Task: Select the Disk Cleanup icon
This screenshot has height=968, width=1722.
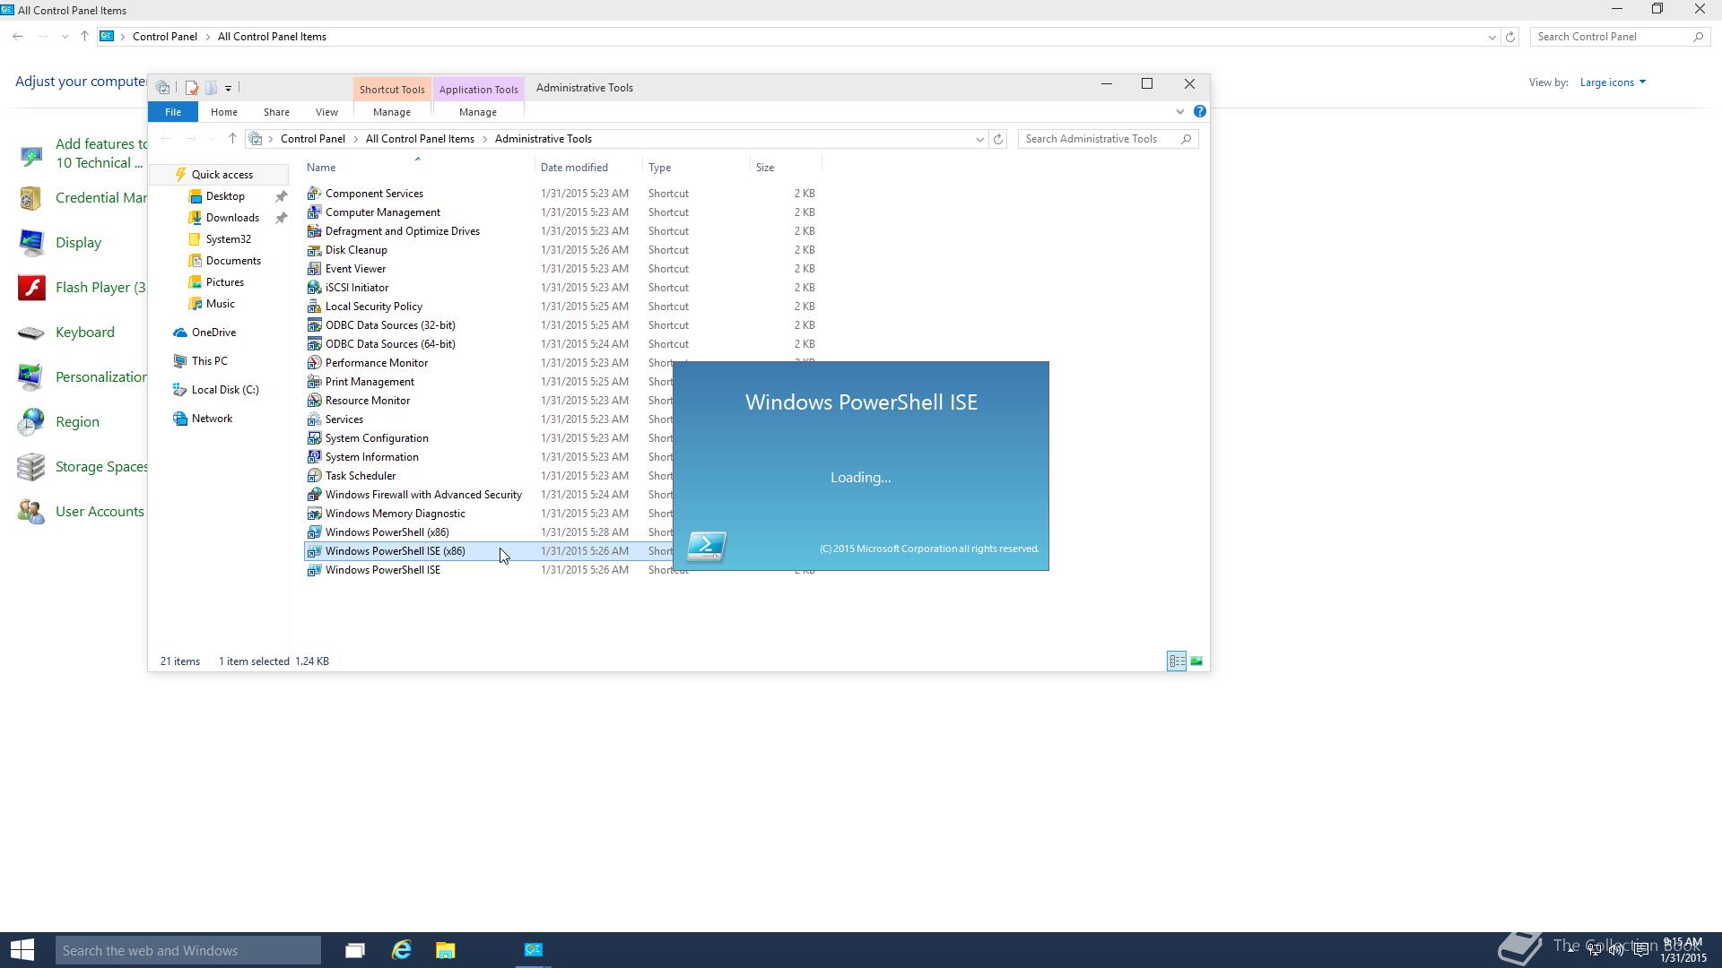Action: coord(314,250)
